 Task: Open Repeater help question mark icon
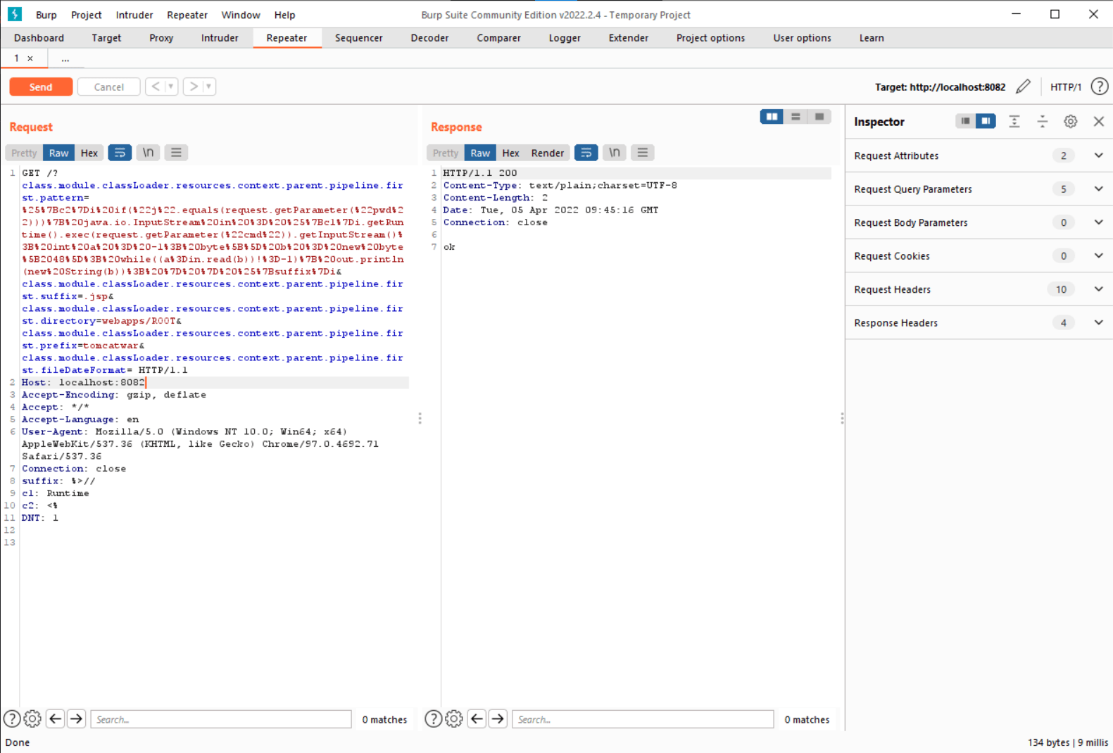1099,87
